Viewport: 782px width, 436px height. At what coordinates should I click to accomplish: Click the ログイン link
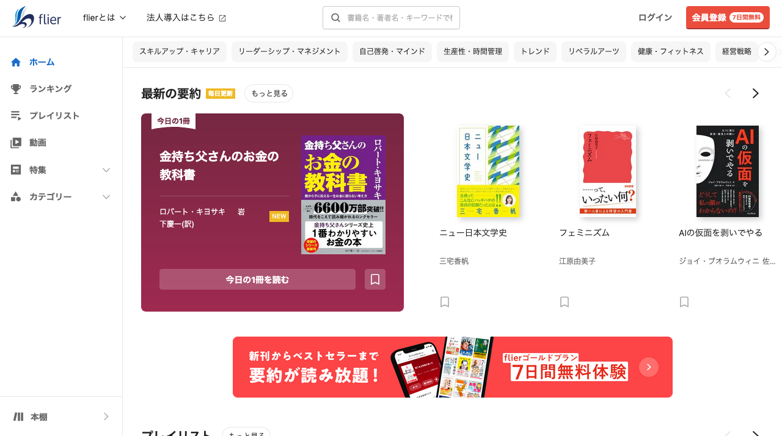click(655, 18)
